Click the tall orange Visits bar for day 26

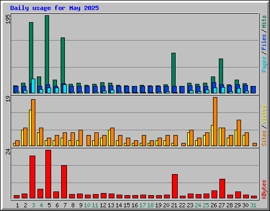point(215,121)
